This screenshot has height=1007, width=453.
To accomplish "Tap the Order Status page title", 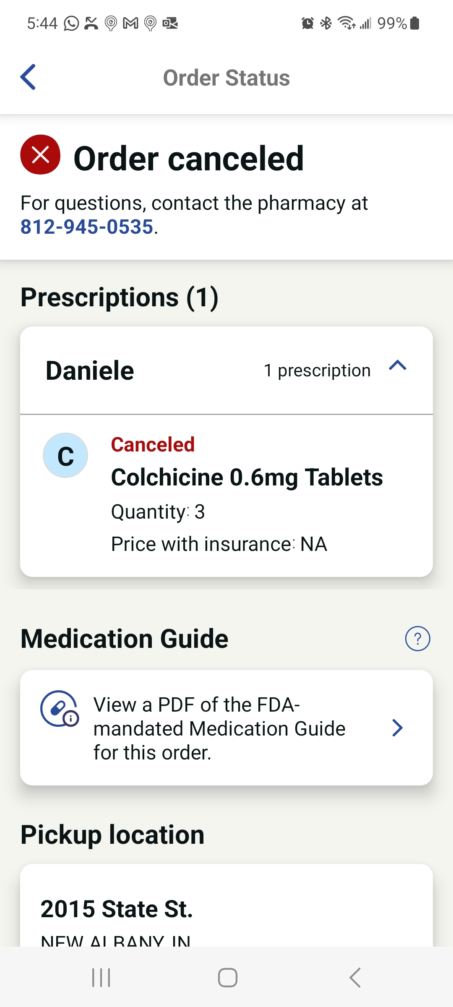I will click(x=226, y=78).
